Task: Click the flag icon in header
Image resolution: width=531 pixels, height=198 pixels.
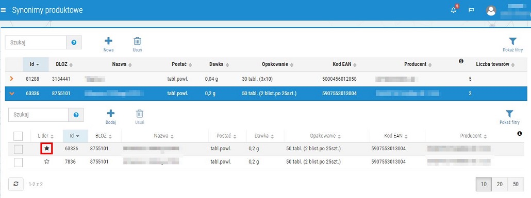Action: pyautogui.click(x=471, y=10)
